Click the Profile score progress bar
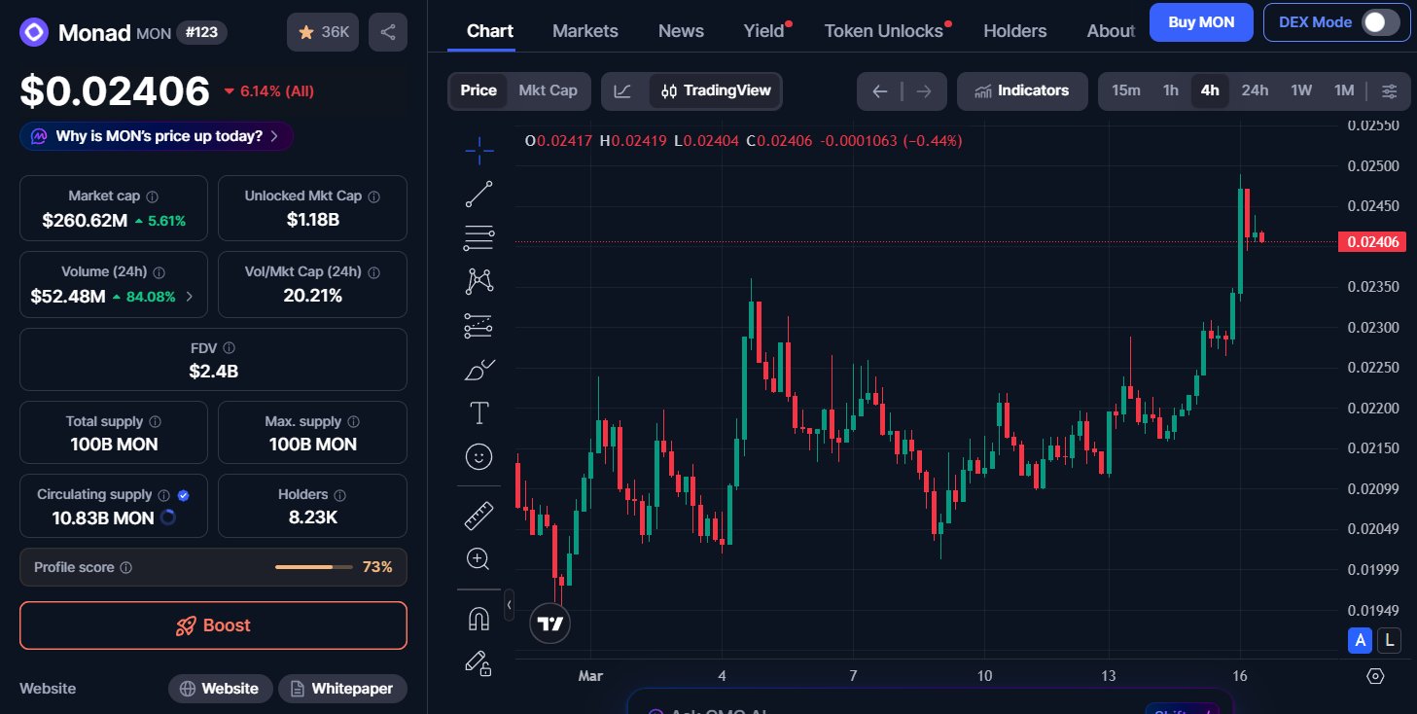1417x714 pixels. point(314,567)
